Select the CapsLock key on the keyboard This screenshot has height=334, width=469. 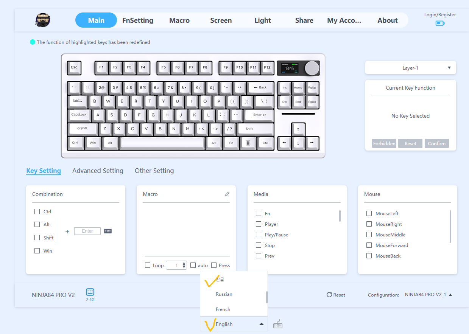click(x=79, y=115)
